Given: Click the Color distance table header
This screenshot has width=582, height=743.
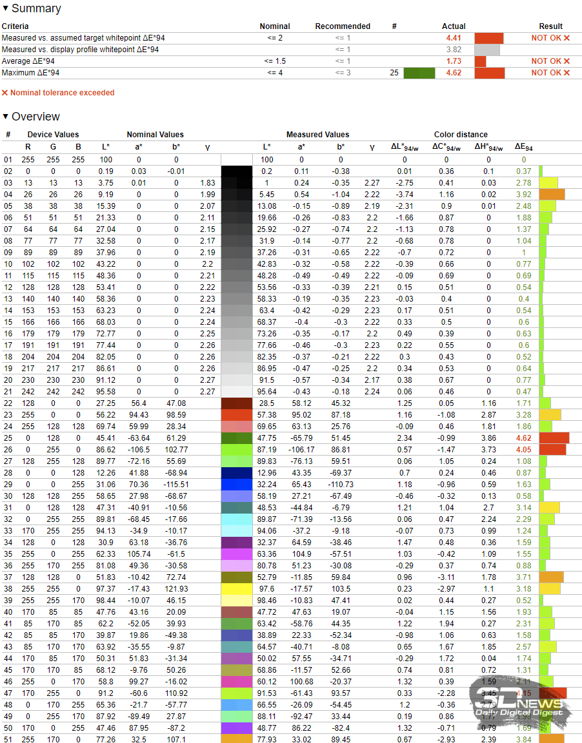Looking at the screenshot, I should pyautogui.click(x=461, y=135).
